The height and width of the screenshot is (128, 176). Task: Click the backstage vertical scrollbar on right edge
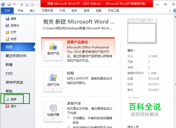pyautogui.click(x=175, y=72)
